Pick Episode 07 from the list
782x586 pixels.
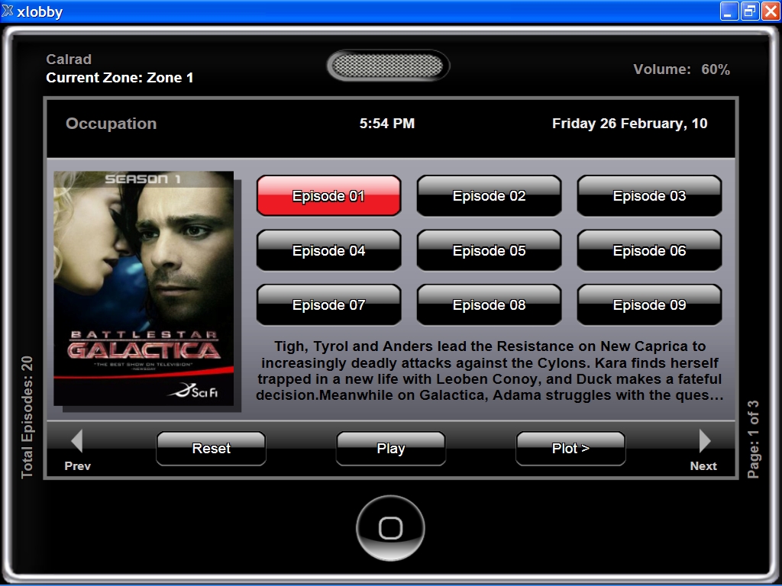pyautogui.click(x=328, y=304)
